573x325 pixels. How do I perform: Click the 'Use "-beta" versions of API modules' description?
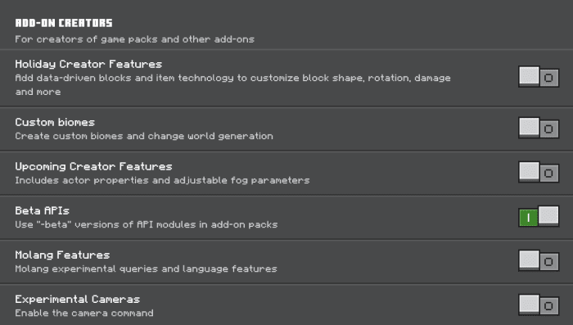(147, 224)
